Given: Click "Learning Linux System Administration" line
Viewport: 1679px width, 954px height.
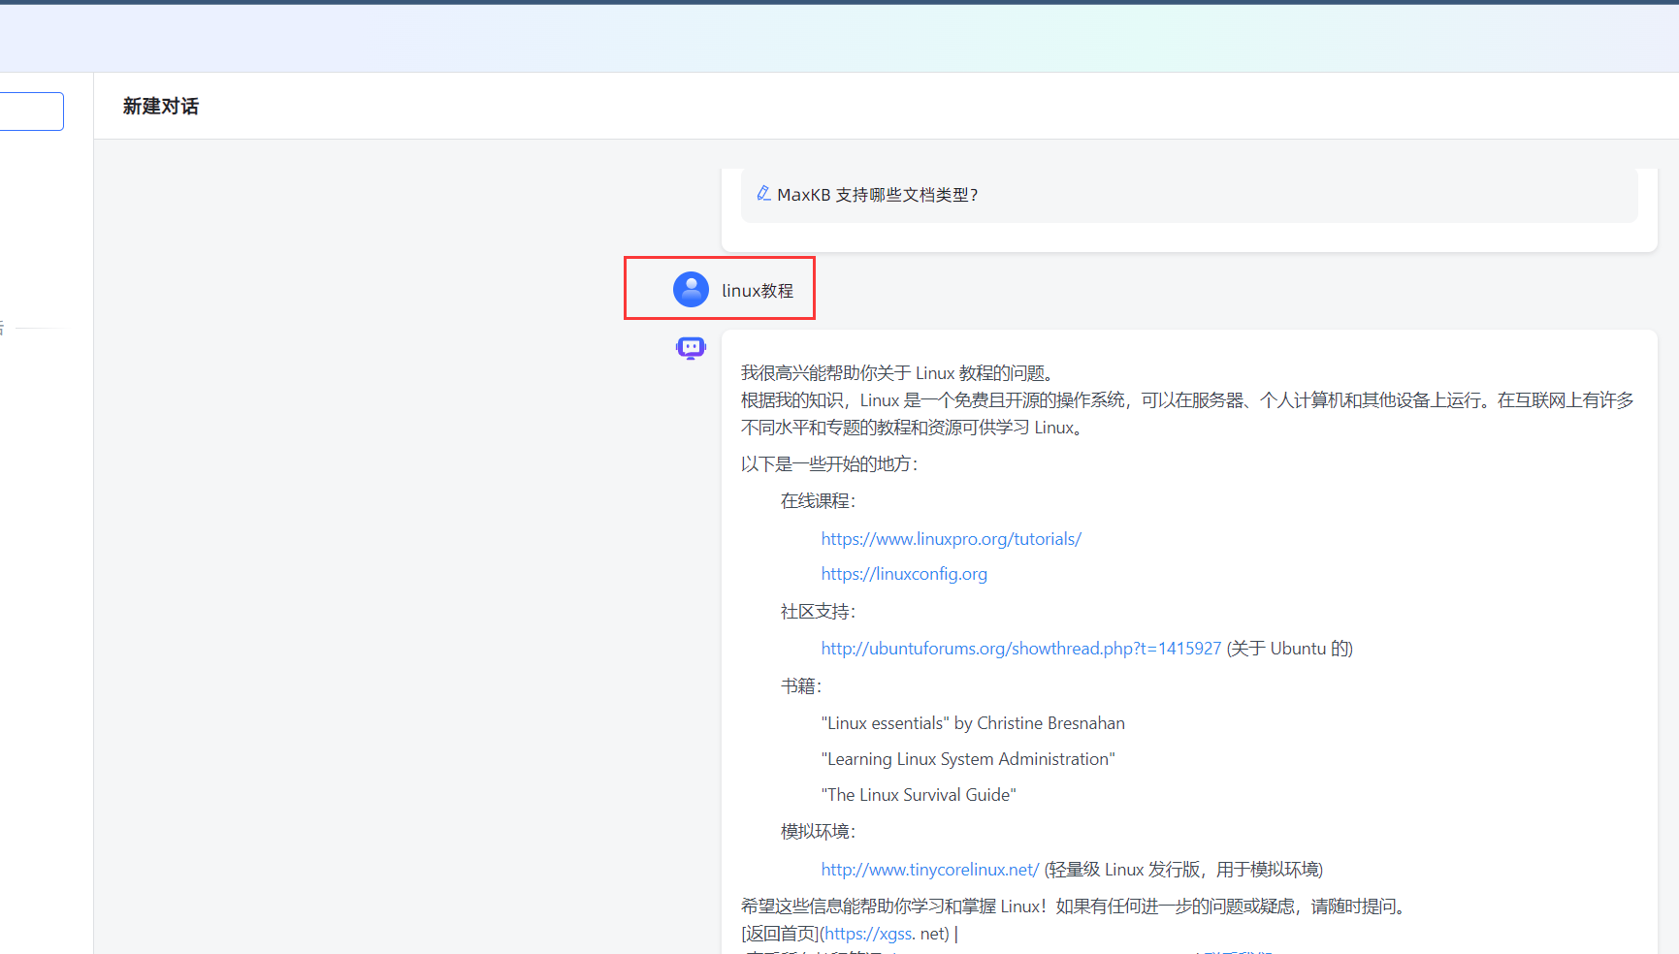Looking at the screenshot, I should pos(968,759).
